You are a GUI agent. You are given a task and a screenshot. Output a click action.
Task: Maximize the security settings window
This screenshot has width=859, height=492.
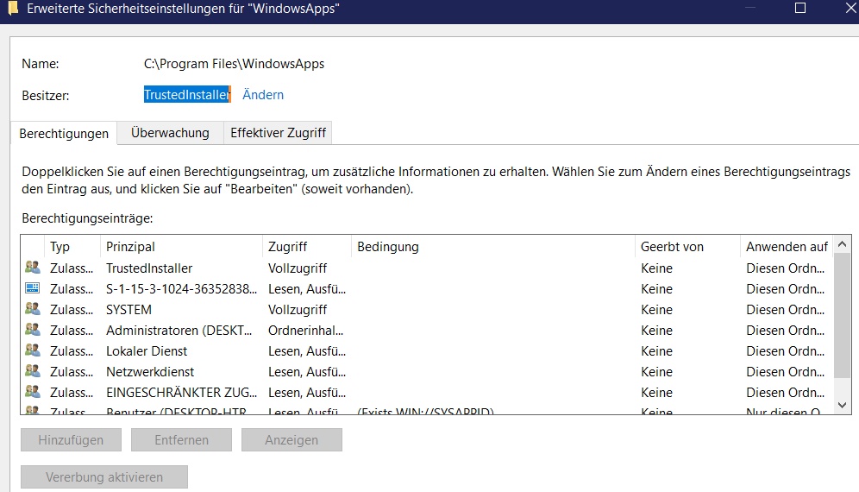pos(800,8)
